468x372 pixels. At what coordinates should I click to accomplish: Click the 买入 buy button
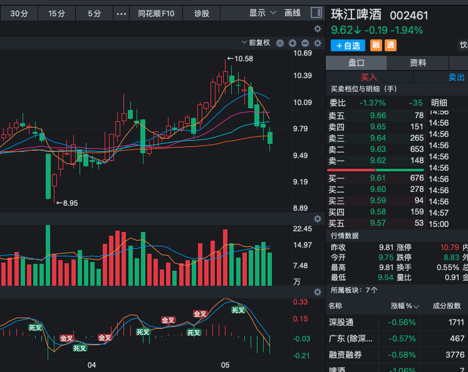click(x=369, y=78)
